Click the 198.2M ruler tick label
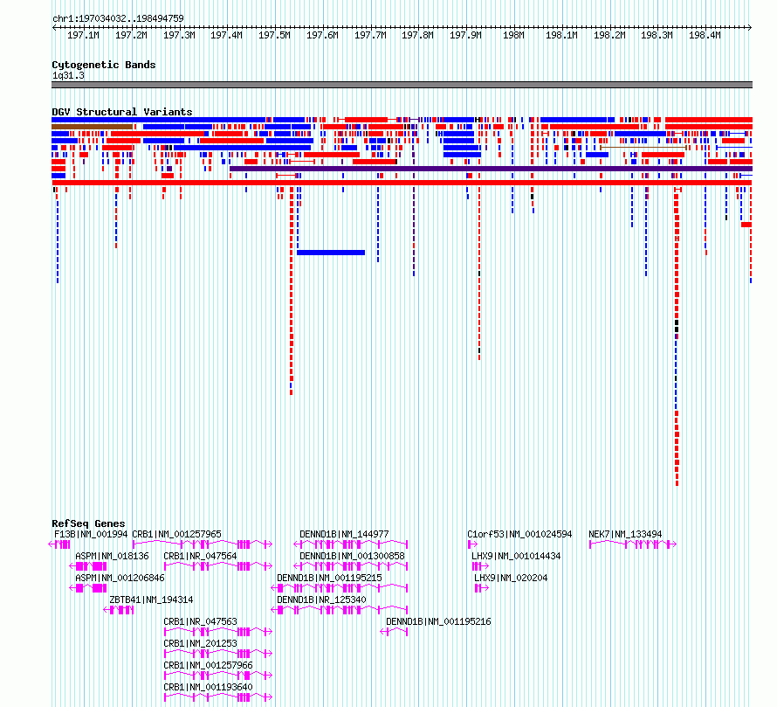Image resolution: width=777 pixels, height=707 pixels. click(x=609, y=35)
